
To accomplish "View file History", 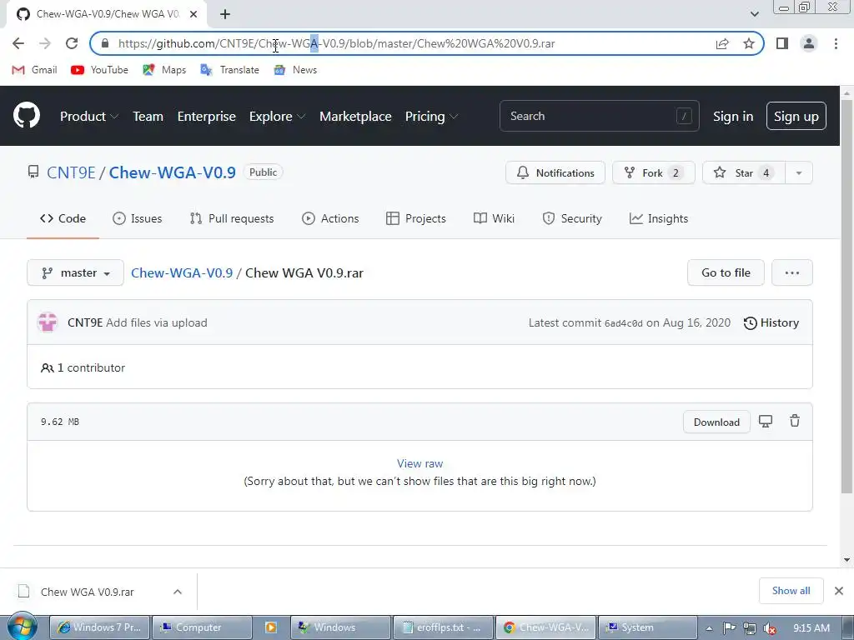I will (x=771, y=322).
